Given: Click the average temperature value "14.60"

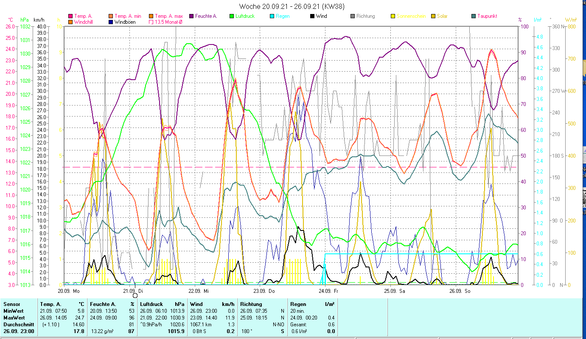Looking at the screenshot, I should pos(78,325).
